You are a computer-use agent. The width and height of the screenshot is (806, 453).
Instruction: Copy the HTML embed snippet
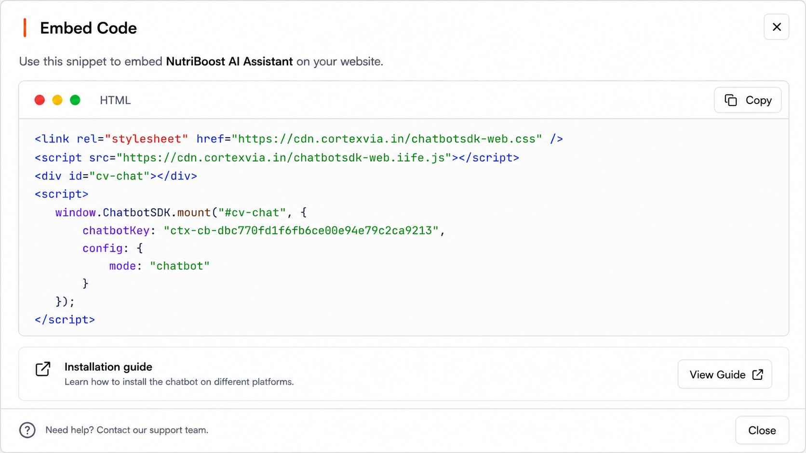[748, 100]
